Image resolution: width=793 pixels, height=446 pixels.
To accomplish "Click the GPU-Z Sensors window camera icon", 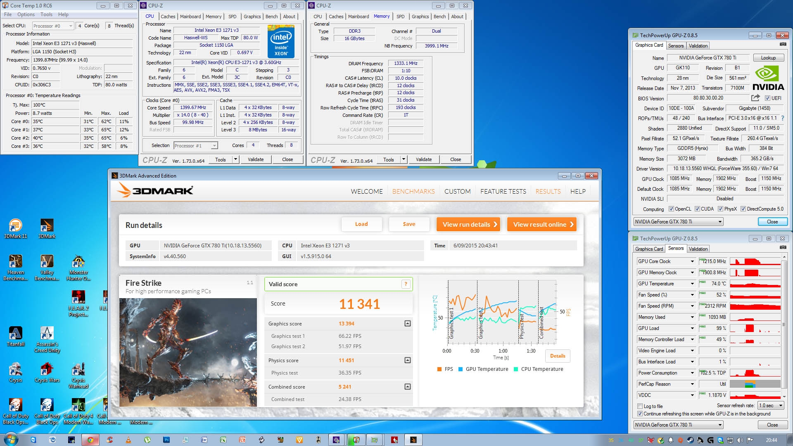I will (783, 247).
